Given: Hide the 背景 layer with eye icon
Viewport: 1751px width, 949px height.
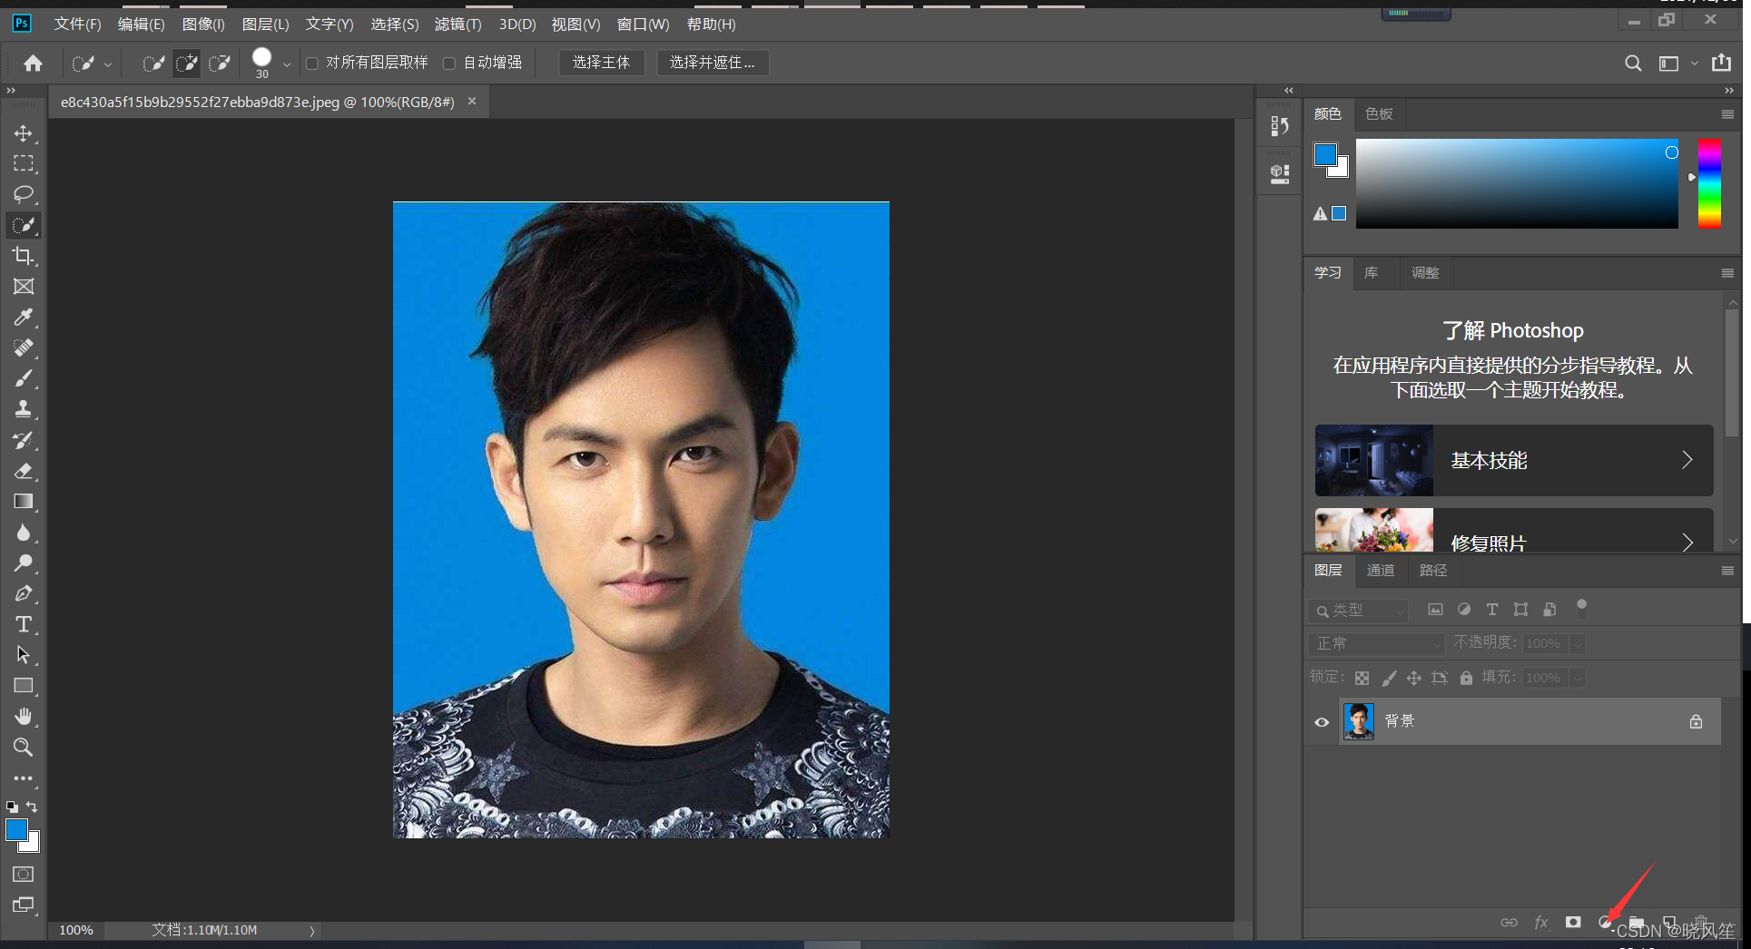Looking at the screenshot, I should click(x=1322, y=722).
